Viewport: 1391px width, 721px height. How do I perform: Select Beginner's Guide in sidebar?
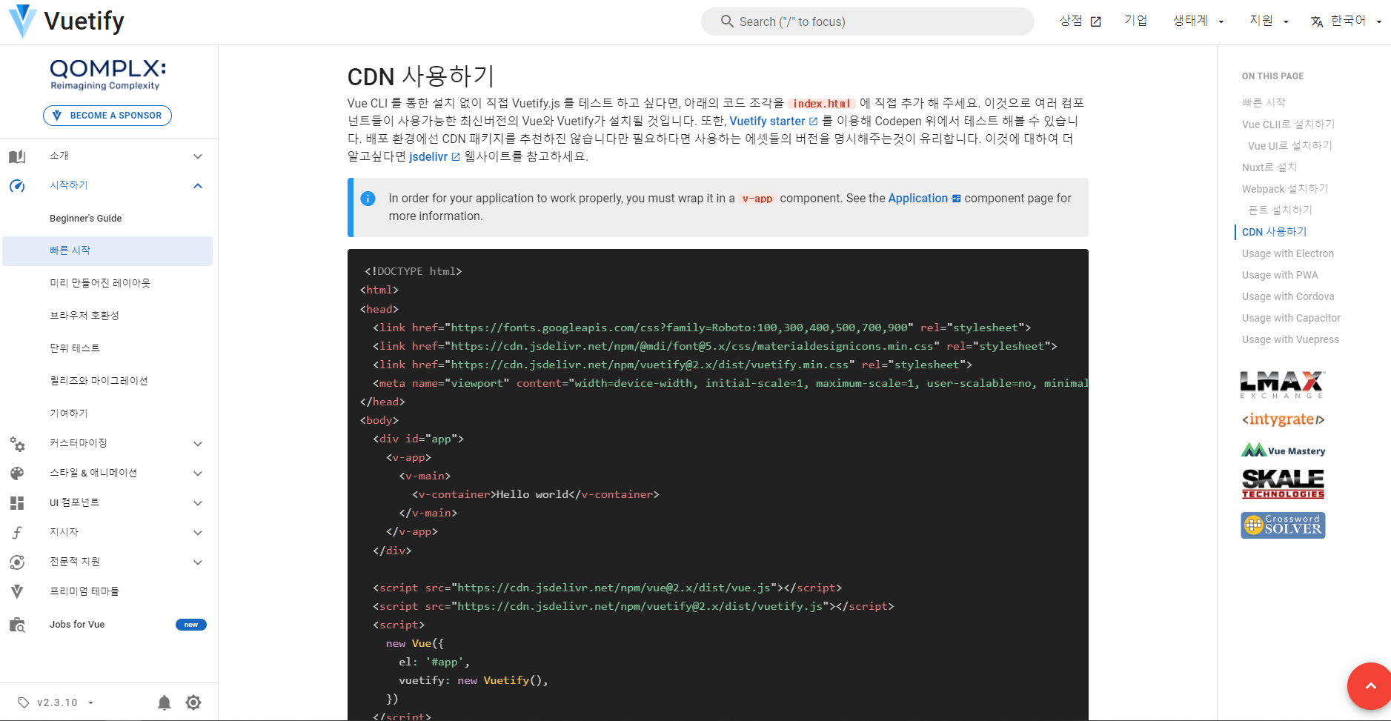107,219
